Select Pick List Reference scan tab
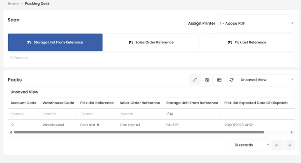This screenshot has width=301, height=163. tap(247, 42)
